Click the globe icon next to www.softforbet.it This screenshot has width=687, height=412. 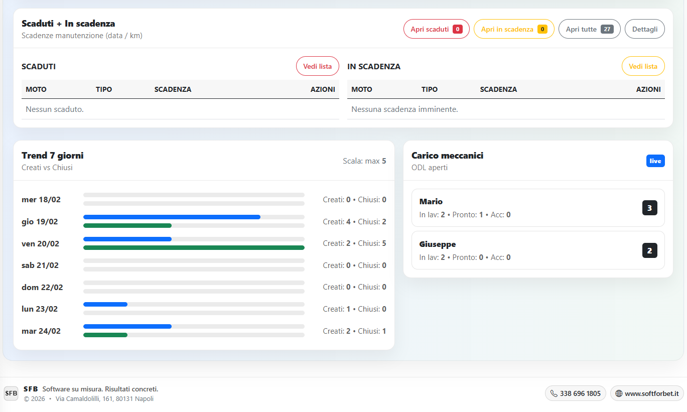619,393
